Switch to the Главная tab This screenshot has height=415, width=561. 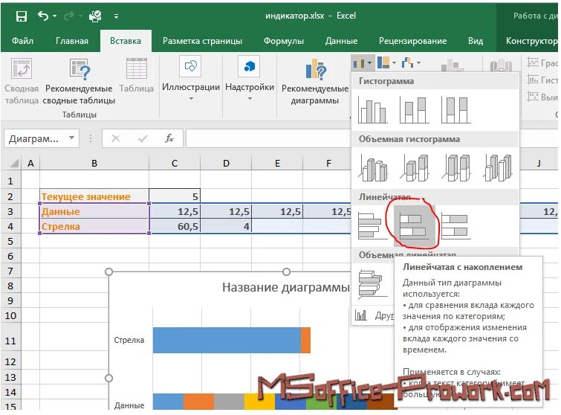pyautogui.click(x=72, y=41)
